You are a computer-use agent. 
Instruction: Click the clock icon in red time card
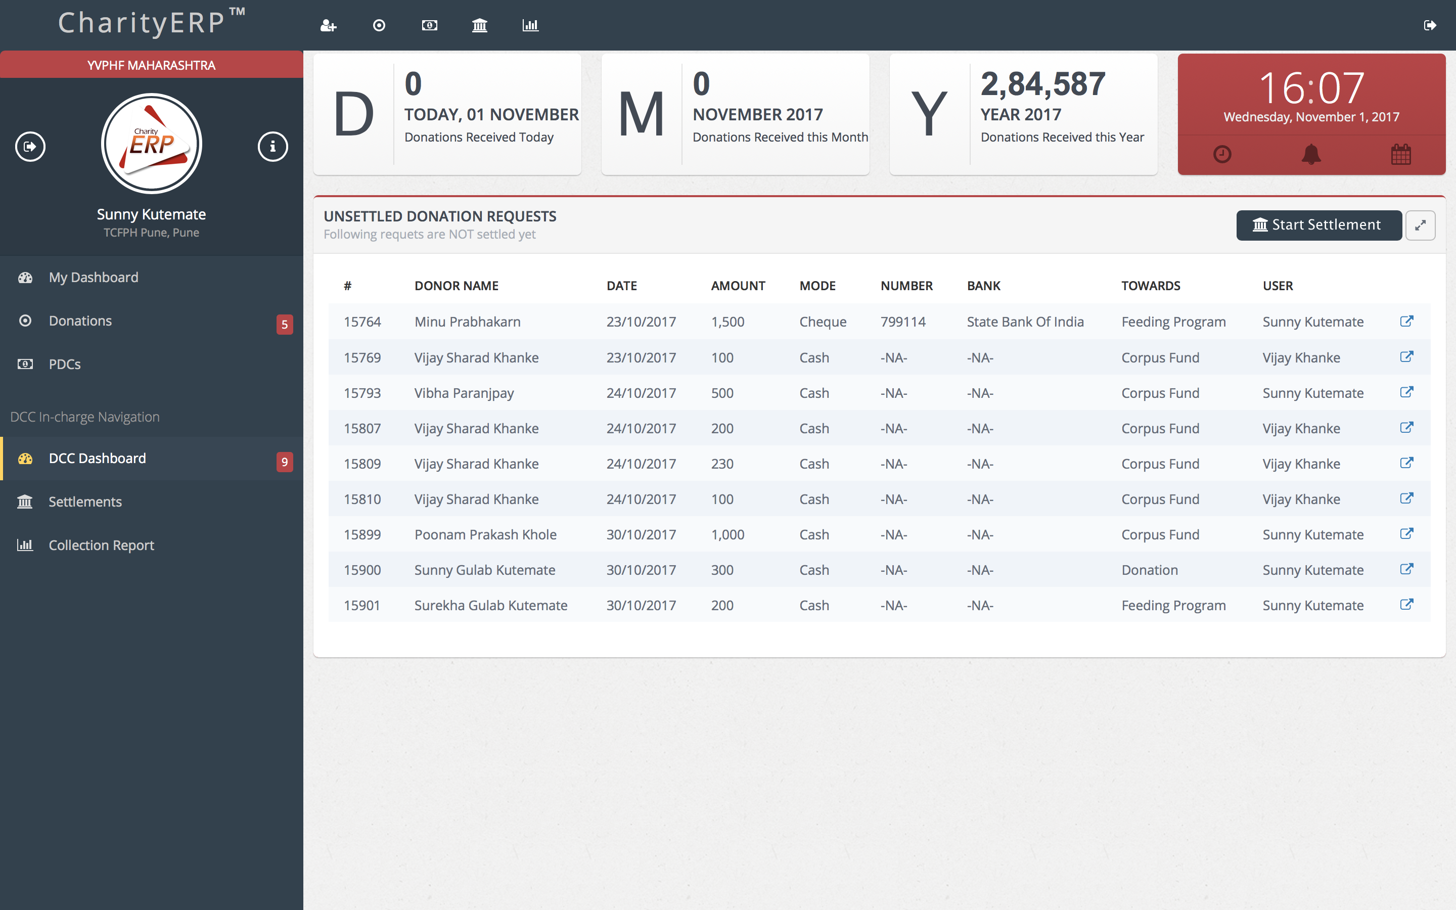tap(1222, 155)
